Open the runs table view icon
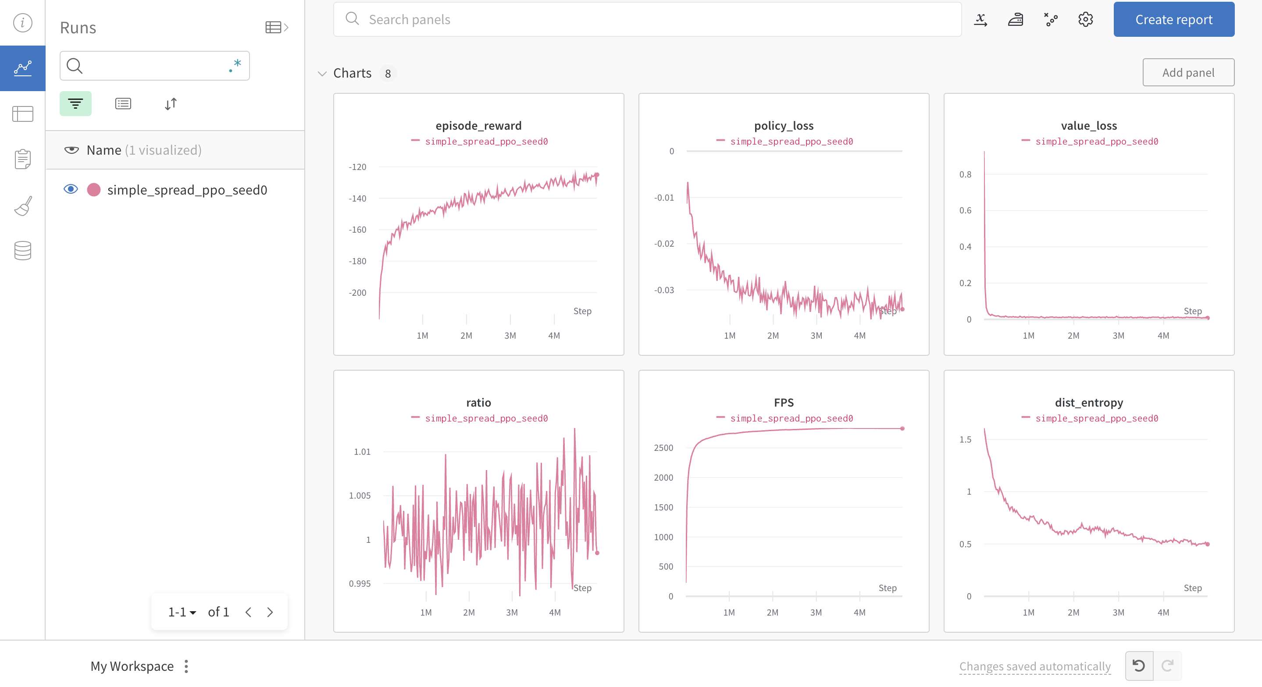Viewport: 1262px width, 687px height. coord(22,113)
